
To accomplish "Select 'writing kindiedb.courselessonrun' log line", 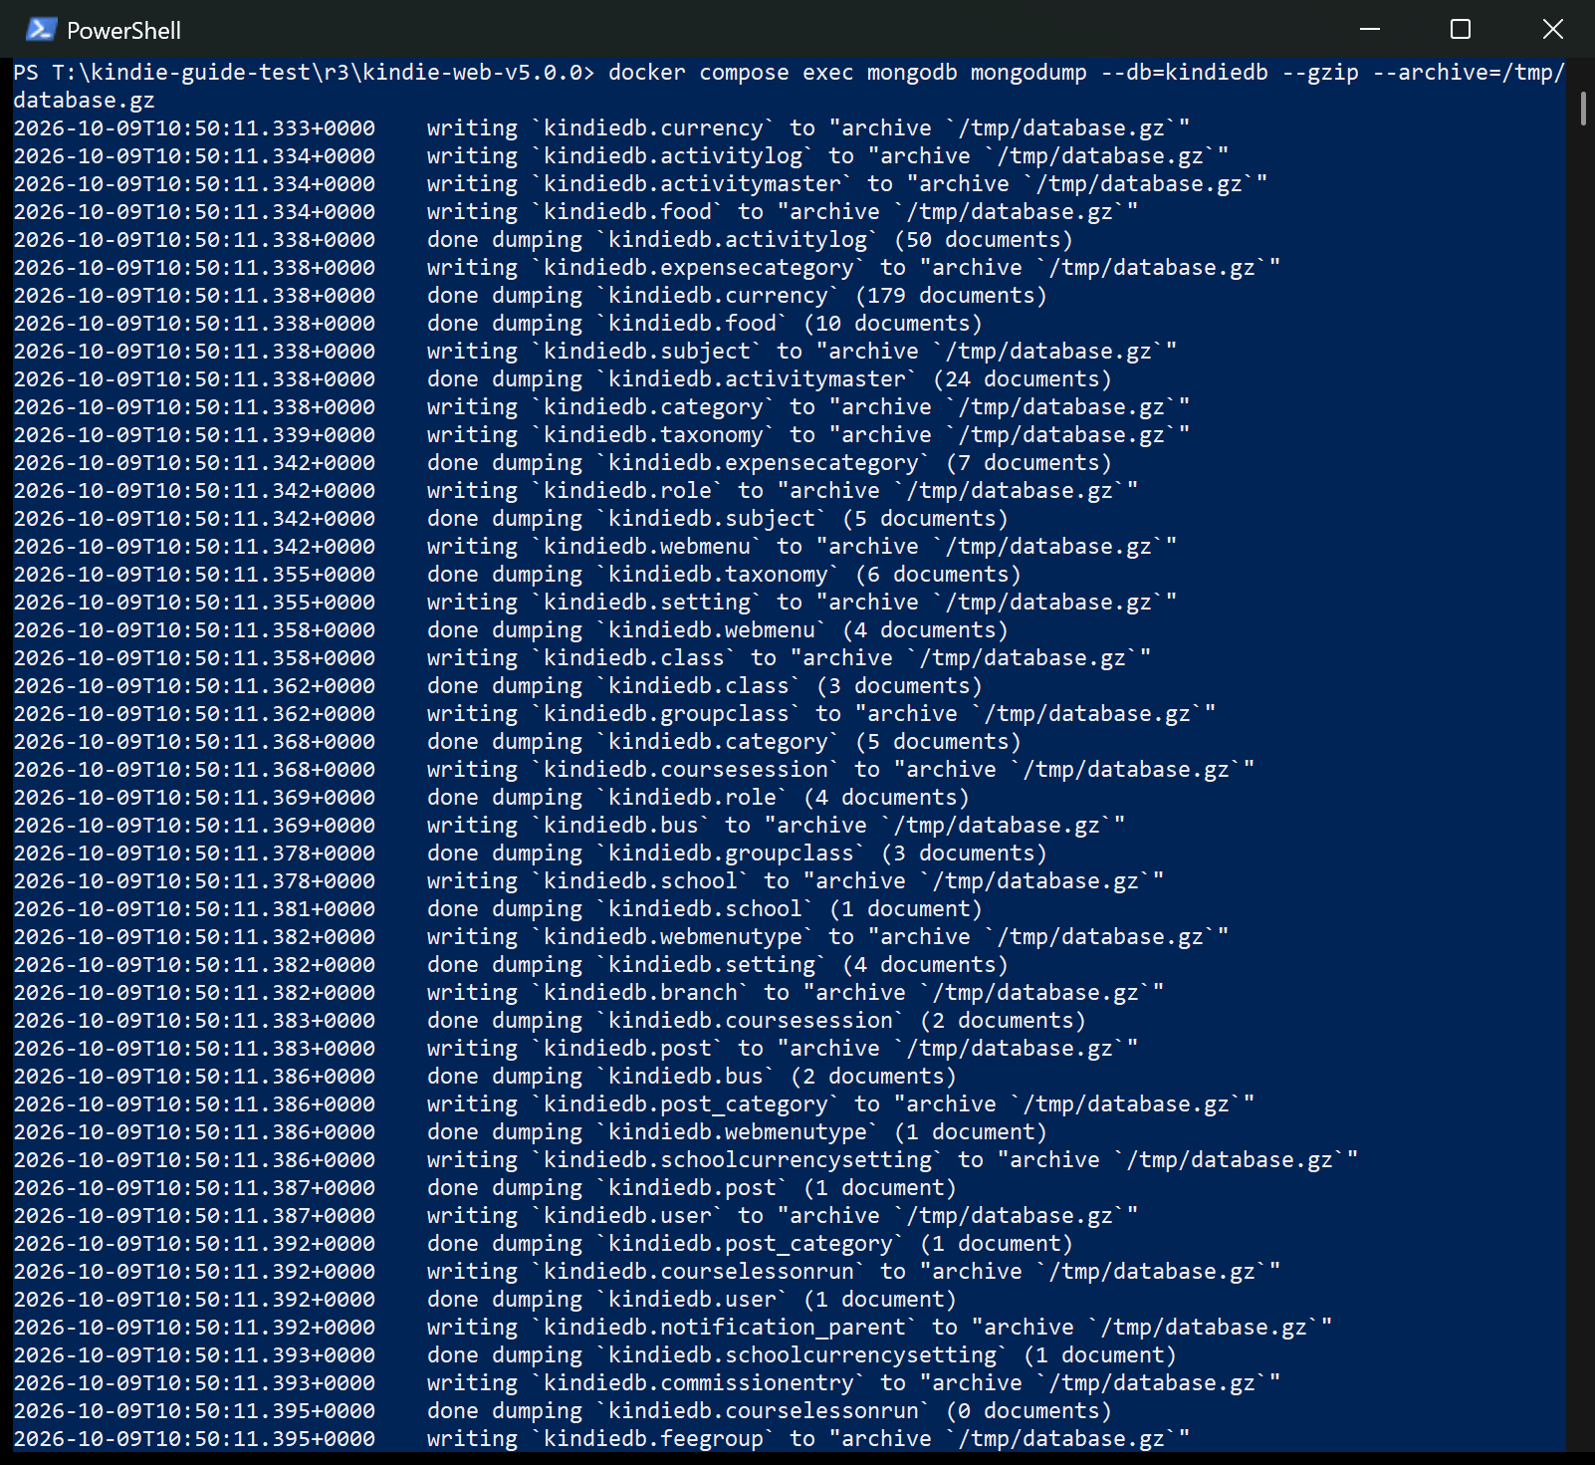I will 647,1272.
